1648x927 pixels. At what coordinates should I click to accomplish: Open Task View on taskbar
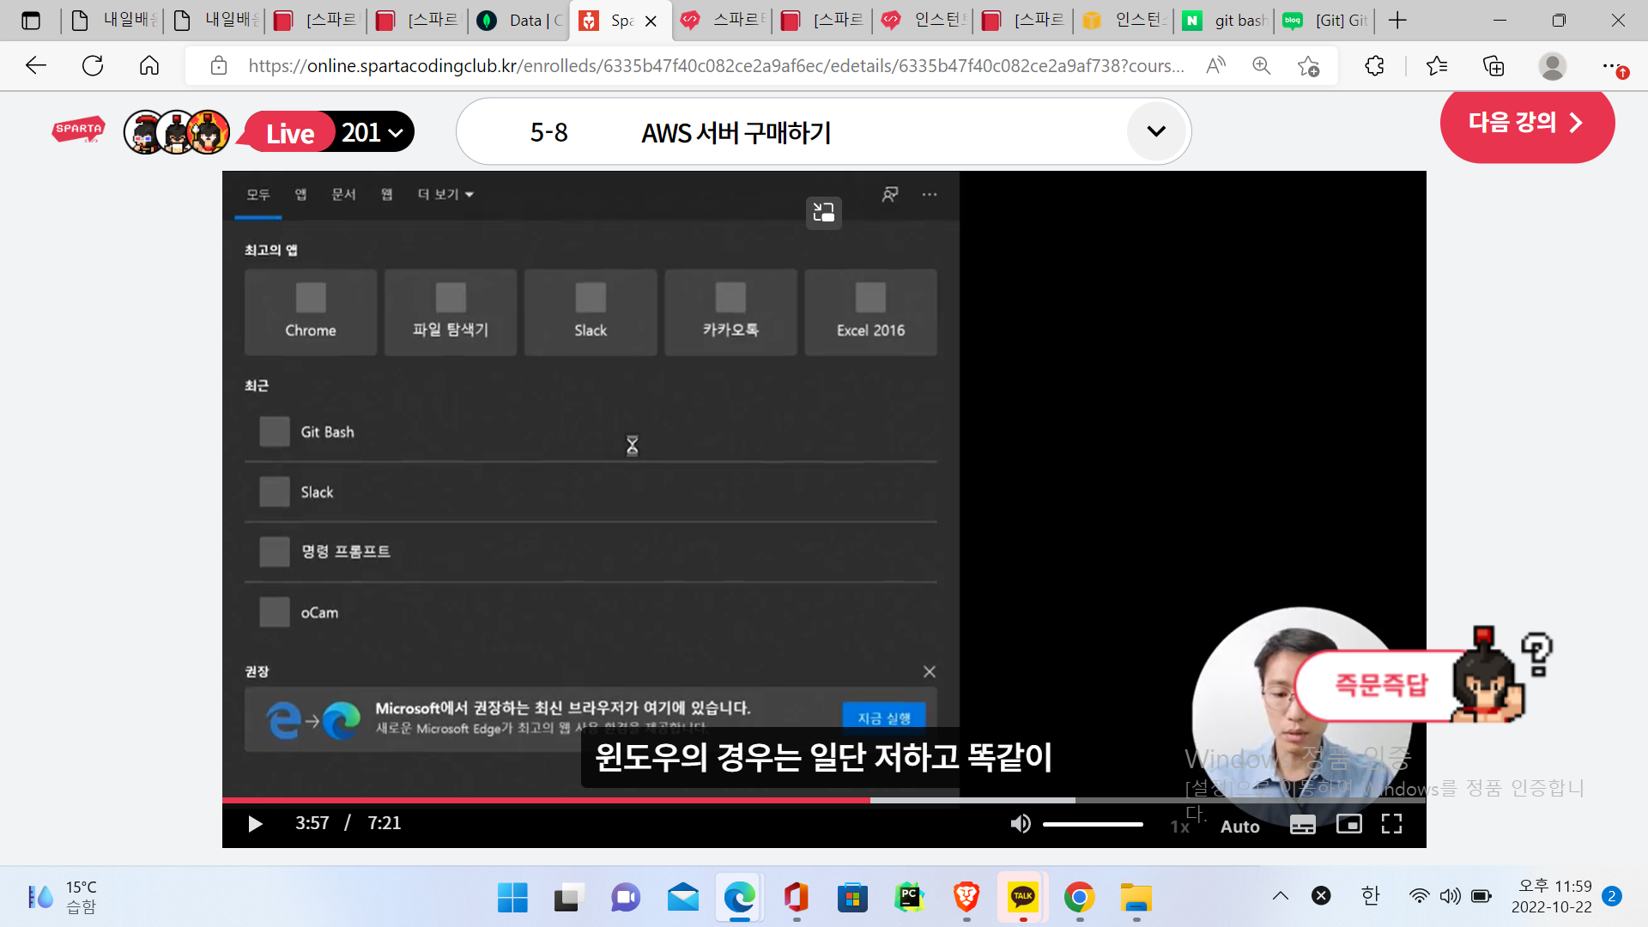[x=568, y=898]
